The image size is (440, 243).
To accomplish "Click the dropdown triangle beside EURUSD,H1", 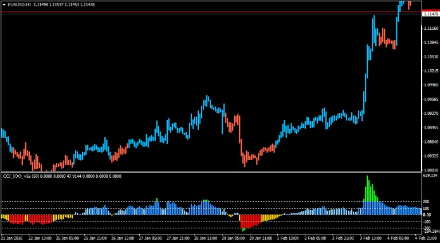I will point(4,4).
